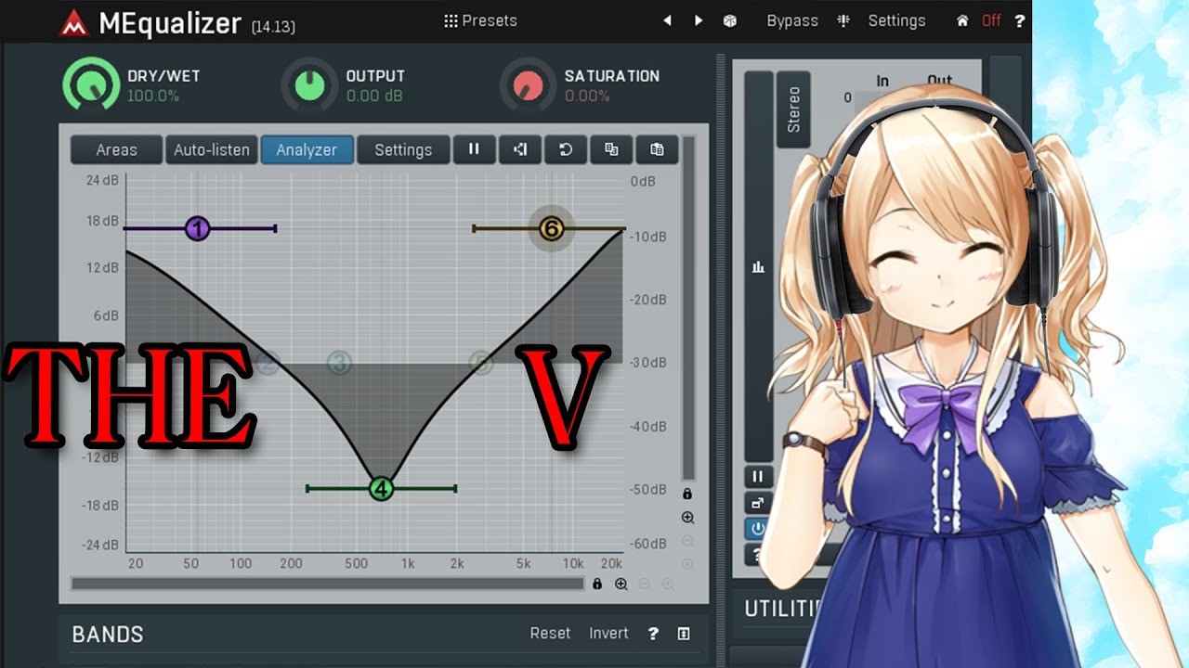Click the OUTPUT gain knob

[x=309, y=85]
